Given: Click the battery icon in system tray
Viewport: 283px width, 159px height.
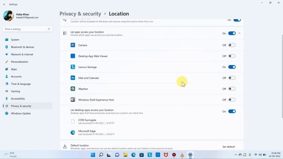Looking at the screenshot, I should 264,155.
